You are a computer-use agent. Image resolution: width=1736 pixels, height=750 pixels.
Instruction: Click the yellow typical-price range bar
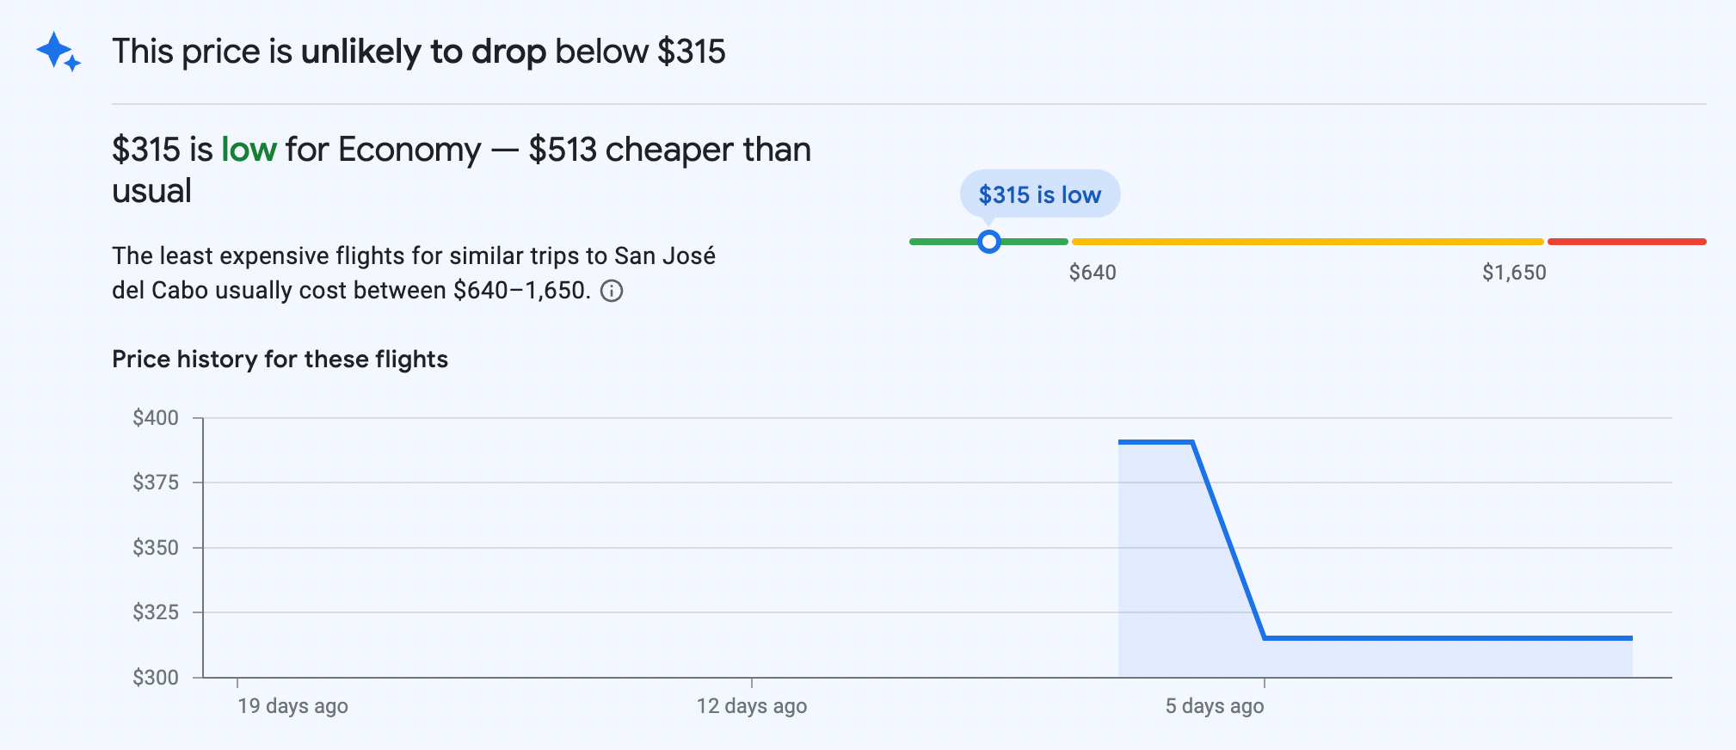(1308, 242)
